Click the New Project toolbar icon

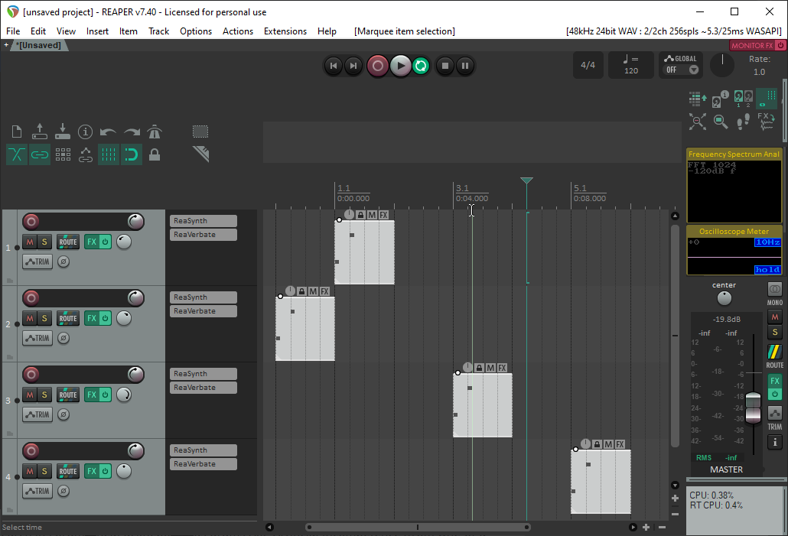[17, 132]
